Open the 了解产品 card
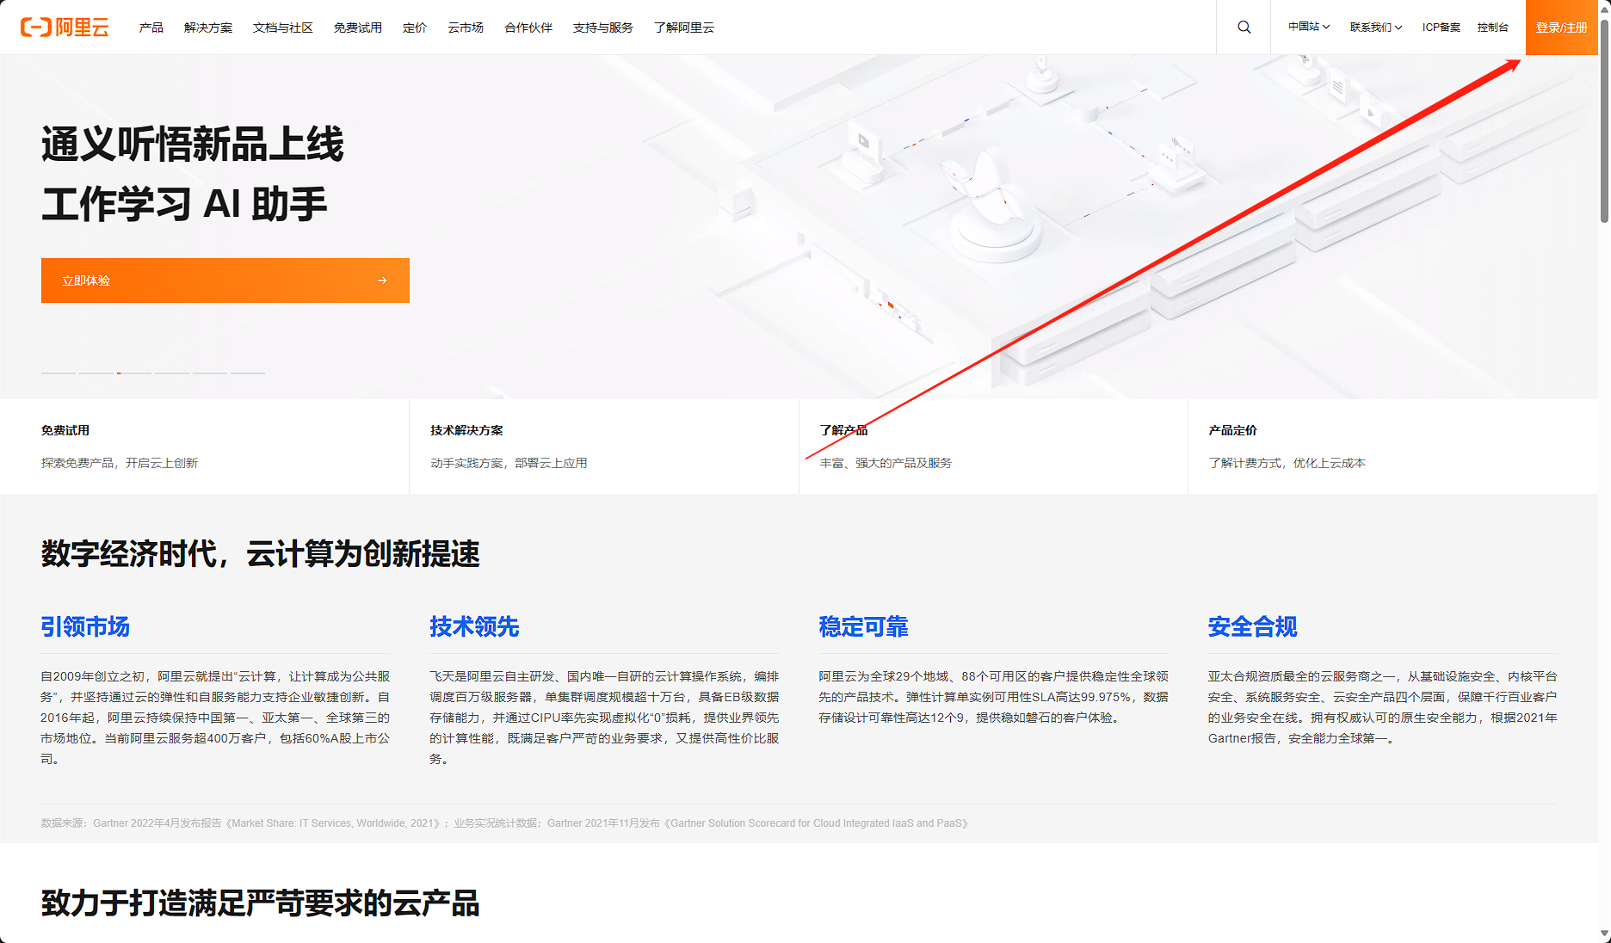The height and width of the screenshot is (943, 1611). click(x=993, y=446)
